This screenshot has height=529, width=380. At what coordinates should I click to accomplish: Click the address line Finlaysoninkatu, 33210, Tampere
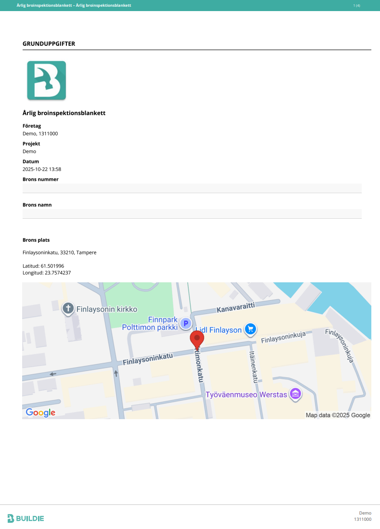point(60,252)
